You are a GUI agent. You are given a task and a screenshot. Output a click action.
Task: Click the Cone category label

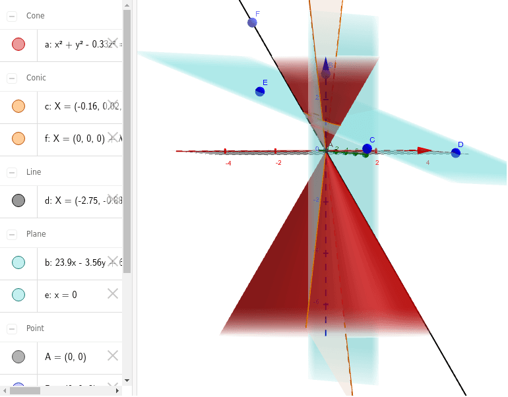[36, 16]
